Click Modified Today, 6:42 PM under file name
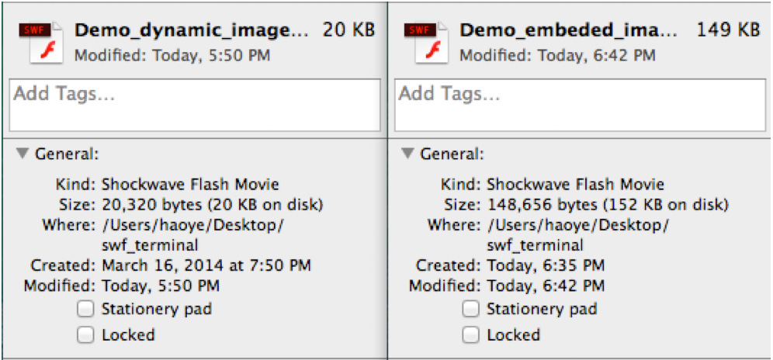The image size is (773, 360). click(557, 56)
